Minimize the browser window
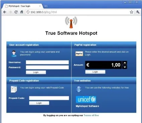The width and height of the screenshot is (142, 123). click(125, 2)
